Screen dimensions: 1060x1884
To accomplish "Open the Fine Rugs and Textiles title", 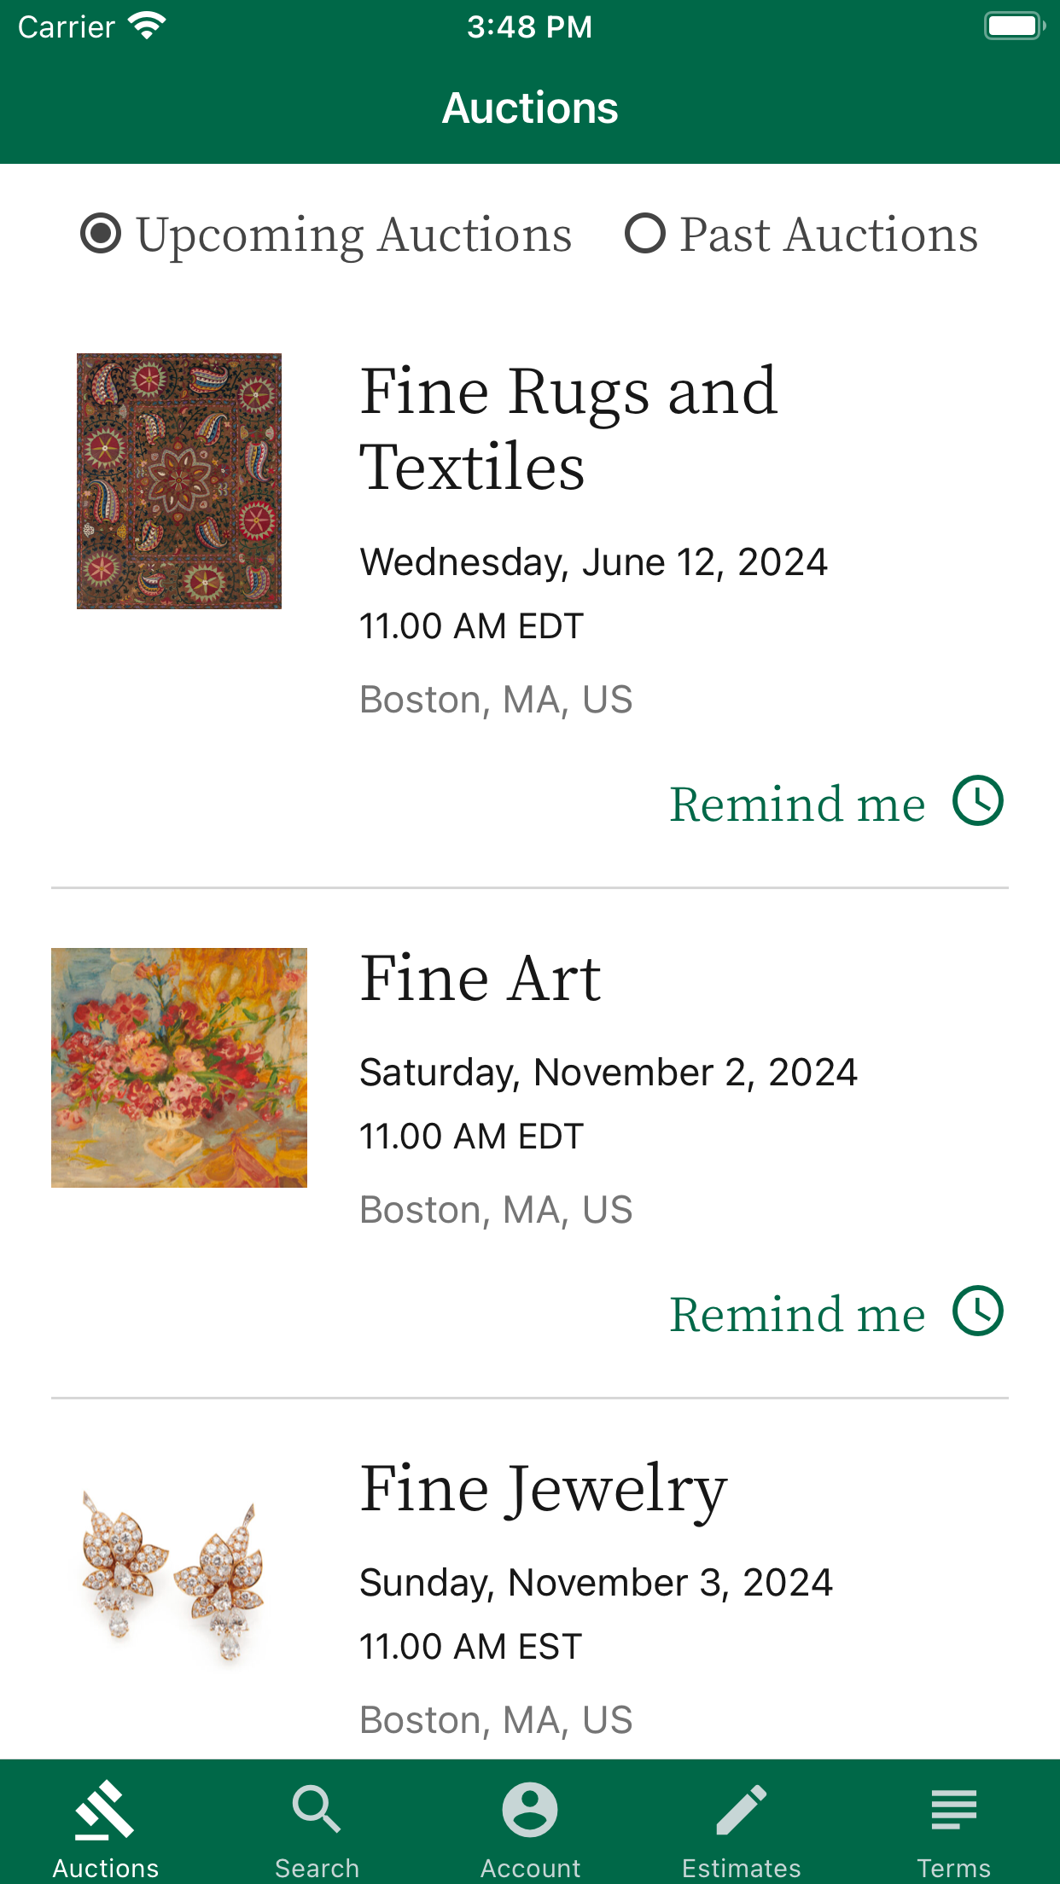I will [568, 429].
